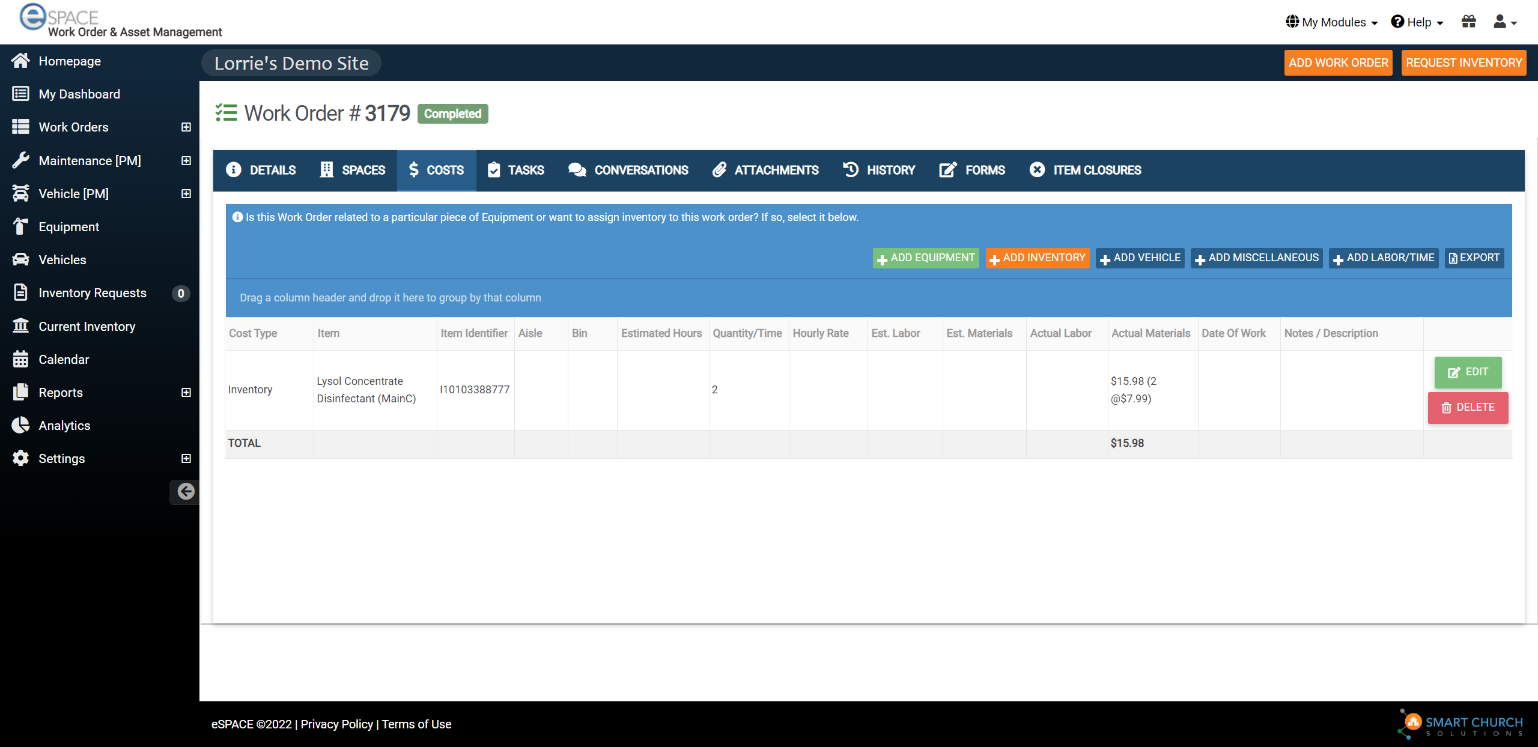Switch to the Tasks tab
Image resolution: width=1538 pixels, height=747 pixels.
[x=516, y=170]
